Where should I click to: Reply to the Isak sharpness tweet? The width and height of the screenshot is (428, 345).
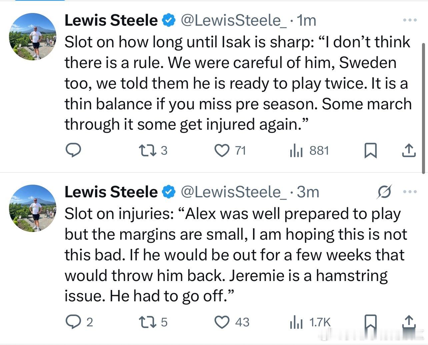pos(72,150)
